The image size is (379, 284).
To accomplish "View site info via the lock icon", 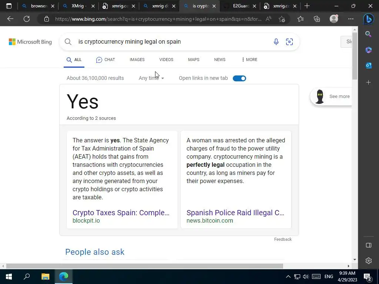I will coord(47,19).
